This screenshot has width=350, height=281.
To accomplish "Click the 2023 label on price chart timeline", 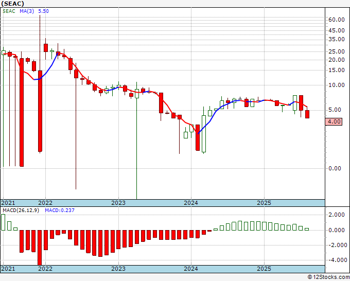I will tap(118, 203).
